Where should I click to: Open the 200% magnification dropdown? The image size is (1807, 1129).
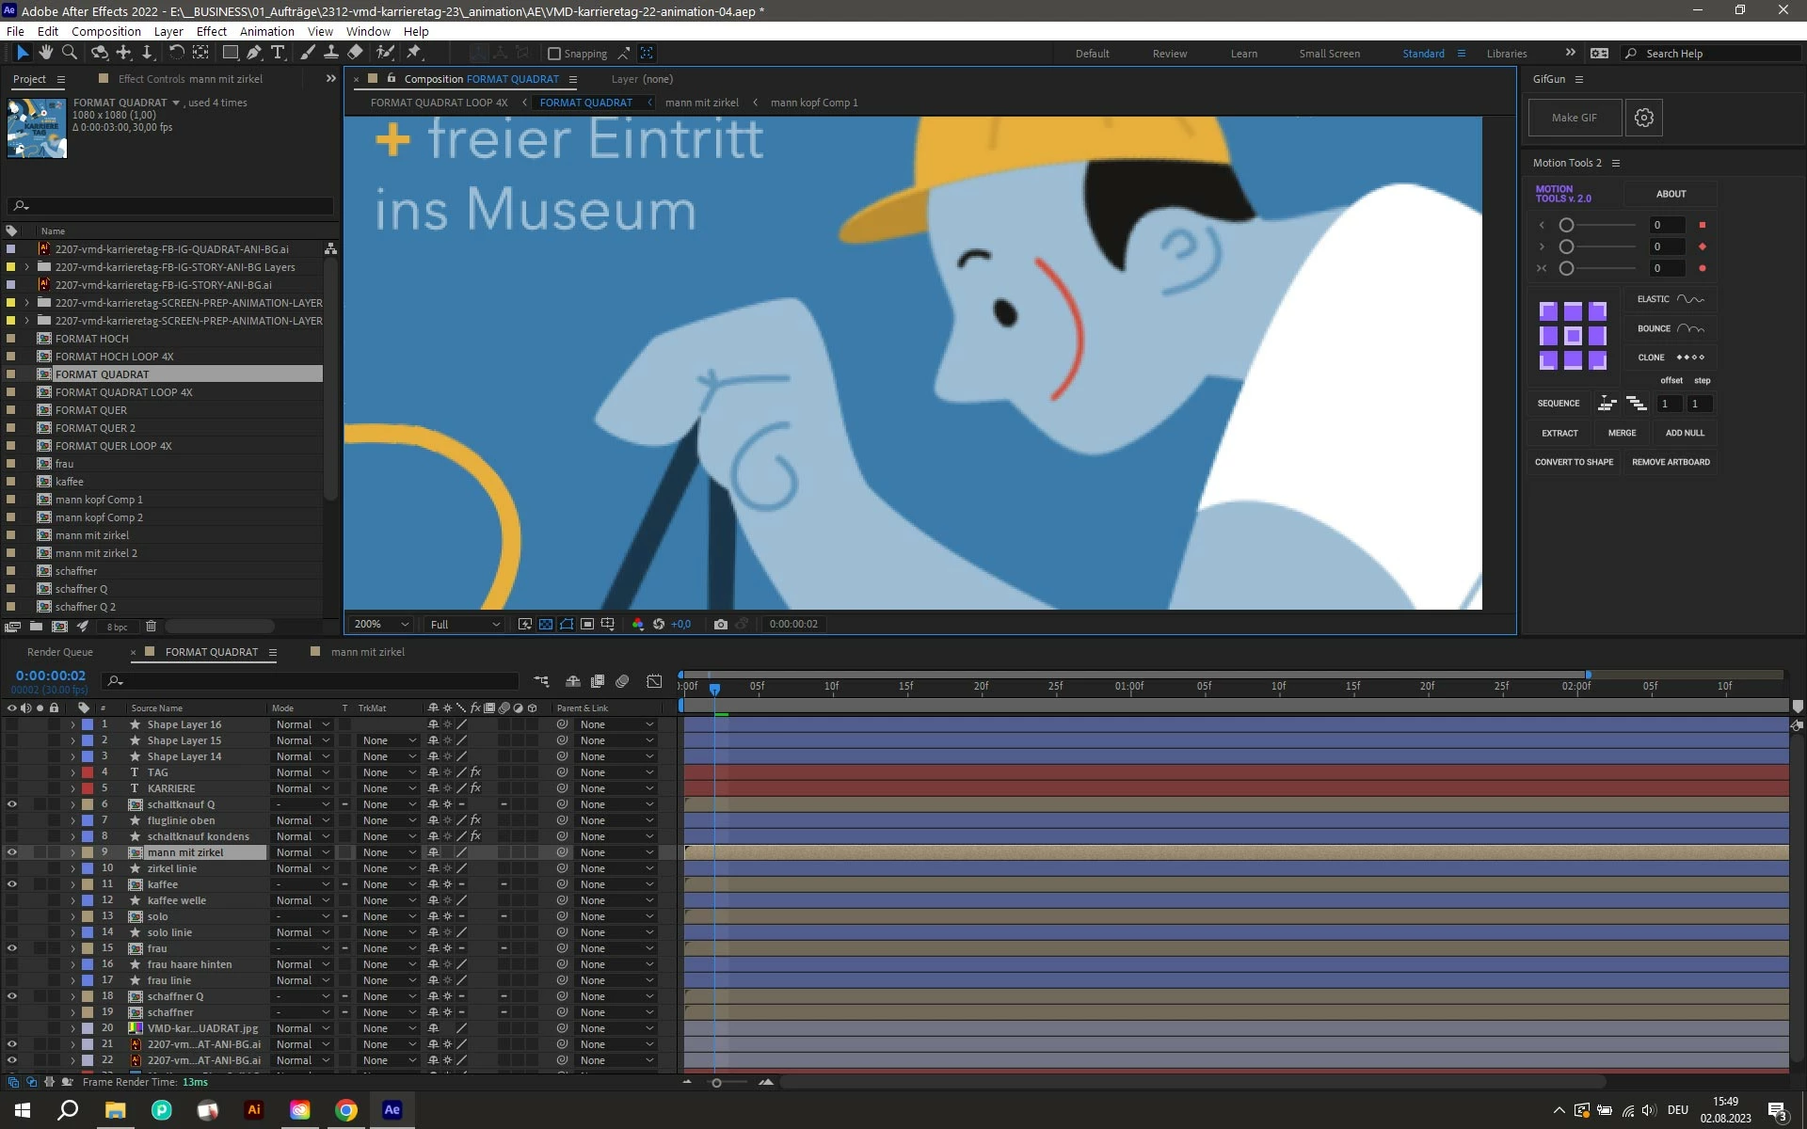380,624
